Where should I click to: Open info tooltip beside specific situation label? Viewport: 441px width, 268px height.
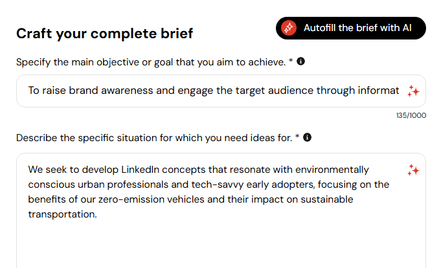click(307, 137)
